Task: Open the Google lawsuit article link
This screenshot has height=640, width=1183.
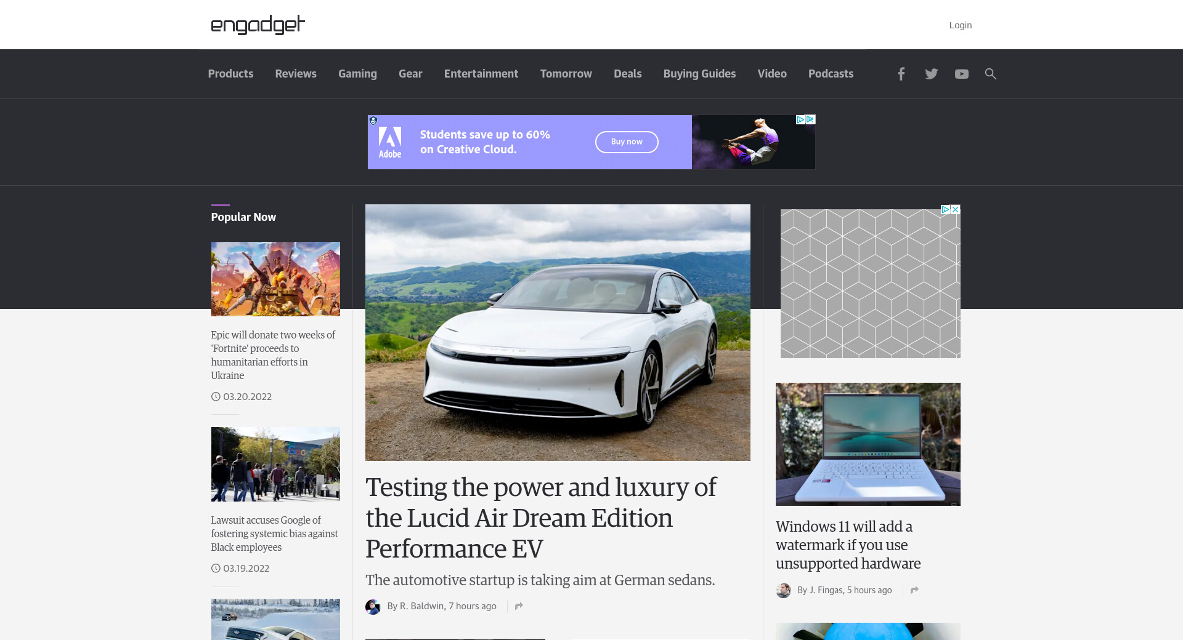Action: (x=274, y=534)
